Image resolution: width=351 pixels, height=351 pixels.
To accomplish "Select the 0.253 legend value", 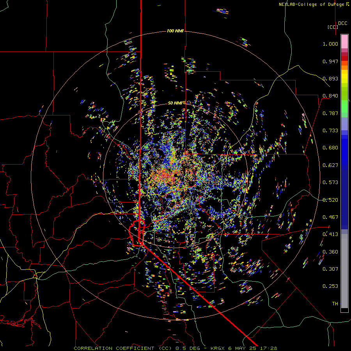I will (x=330, y=286).
